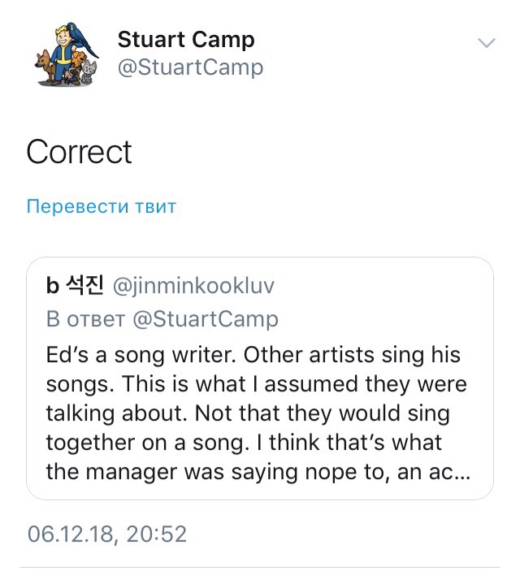The height and width of the screenshot is (575, 520).
Task: Click quoted line starting "Ed's a song writer"
Action: point(253,355)
